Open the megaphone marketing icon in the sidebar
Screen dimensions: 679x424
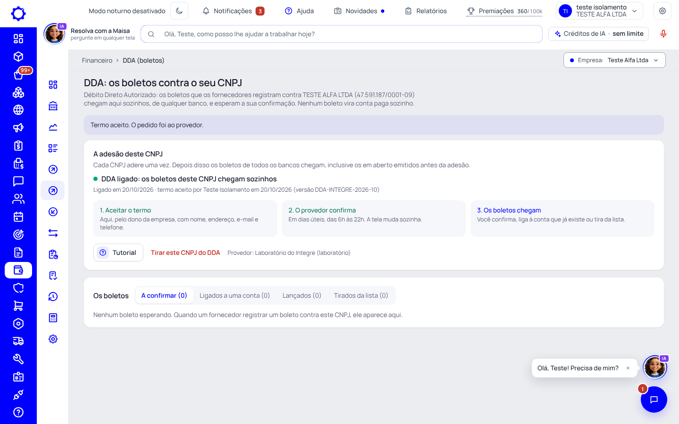point(18,128)
